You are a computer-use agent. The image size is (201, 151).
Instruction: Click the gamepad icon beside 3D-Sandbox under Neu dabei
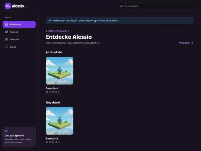(47, 142)
